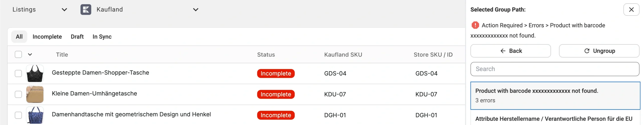This screenshot has width=644, height=125.
Task: Expand the bulk selection chevron next to checkbox
Action: point(30,54)
